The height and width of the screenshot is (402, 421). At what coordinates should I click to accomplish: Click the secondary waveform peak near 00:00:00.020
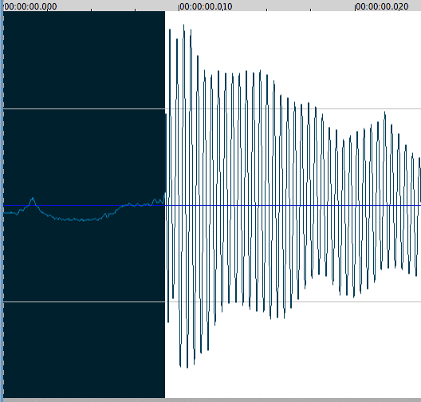click(x=385, y=112)
